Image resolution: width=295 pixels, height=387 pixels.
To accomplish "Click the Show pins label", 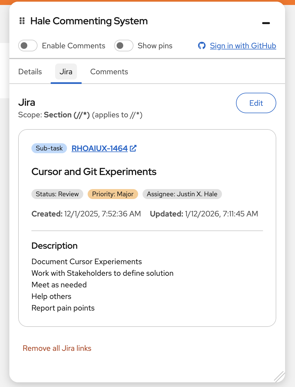I will coord(155,46).
